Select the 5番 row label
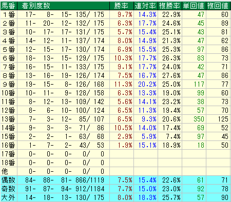This screenshot has width=231, height=202. click(9, 50)
